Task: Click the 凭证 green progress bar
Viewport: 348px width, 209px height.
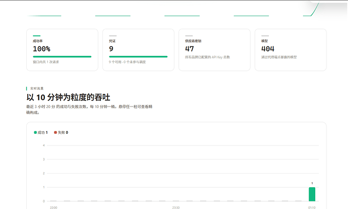Action: [x=138, y=57]
